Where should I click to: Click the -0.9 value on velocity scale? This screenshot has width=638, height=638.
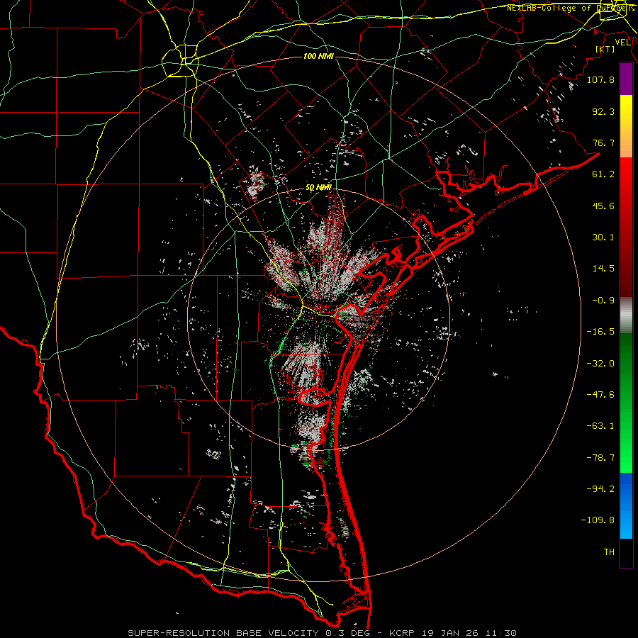(603, 301)
